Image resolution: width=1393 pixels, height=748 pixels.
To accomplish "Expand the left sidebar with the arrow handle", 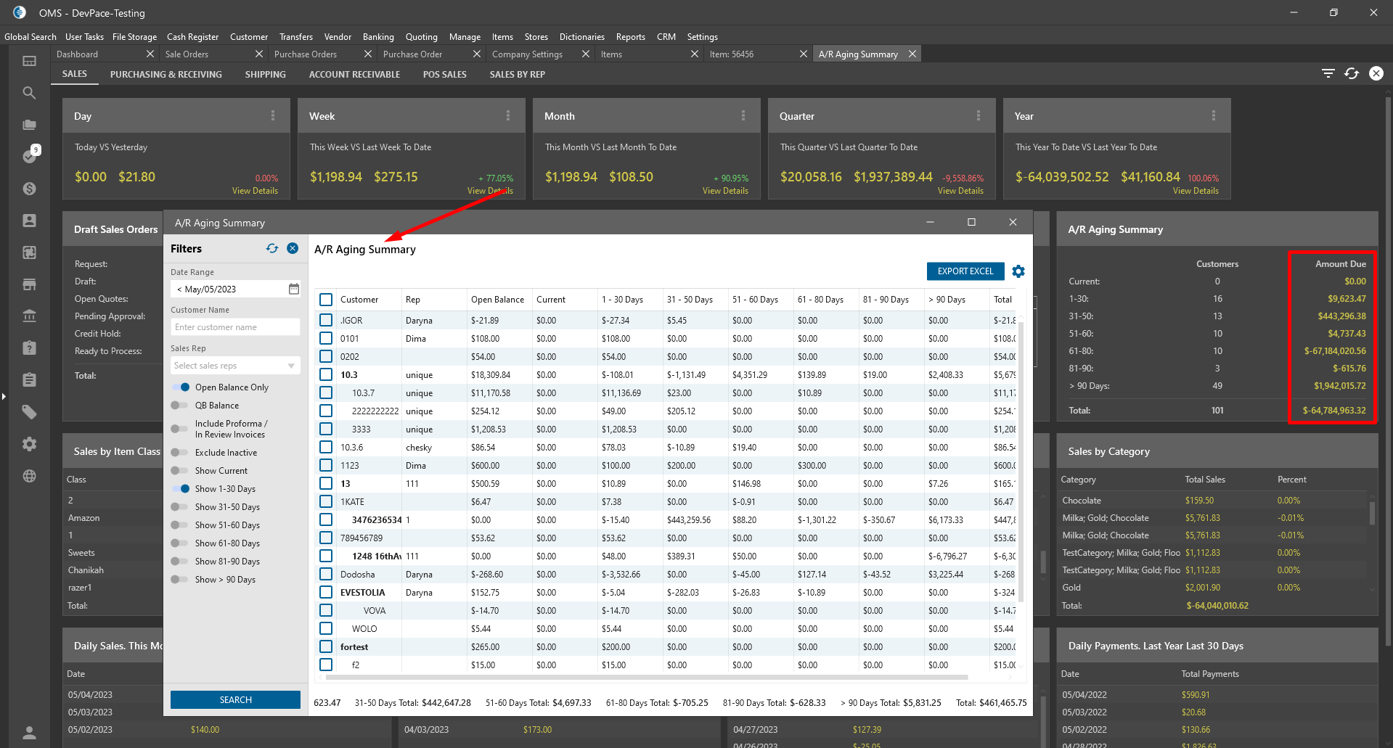I will [4, 396].
